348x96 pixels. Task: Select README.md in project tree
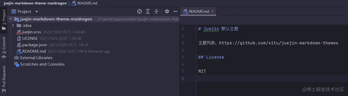click(x=34, y=51)
